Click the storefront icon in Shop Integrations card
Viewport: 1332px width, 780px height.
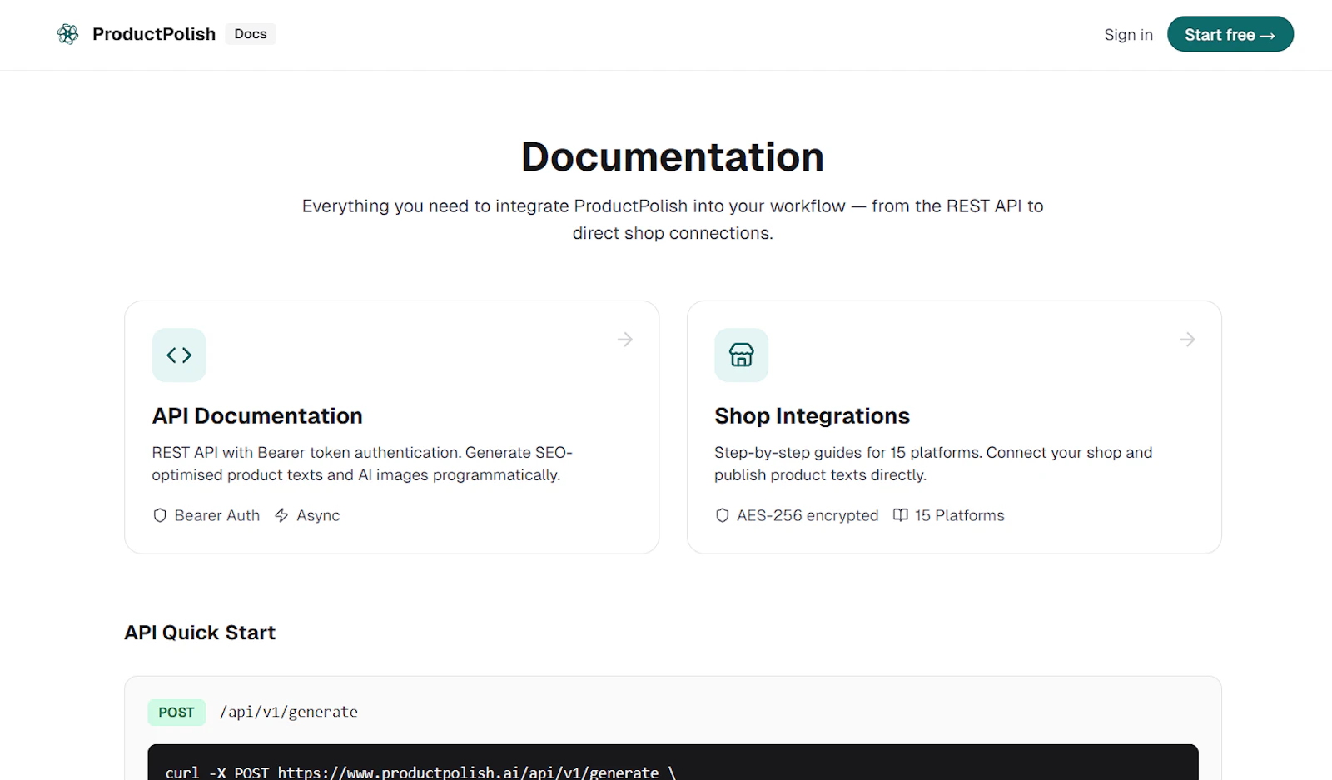click(741, 355)
